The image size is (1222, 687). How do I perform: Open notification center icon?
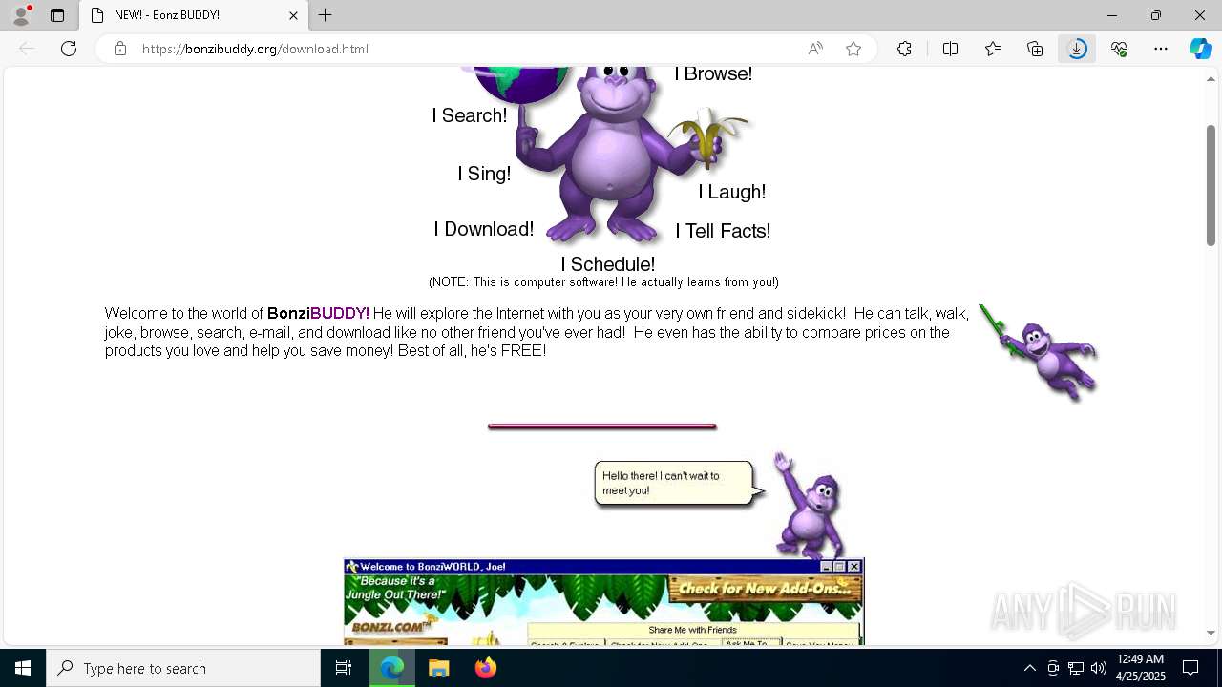tap(1190, 668)
